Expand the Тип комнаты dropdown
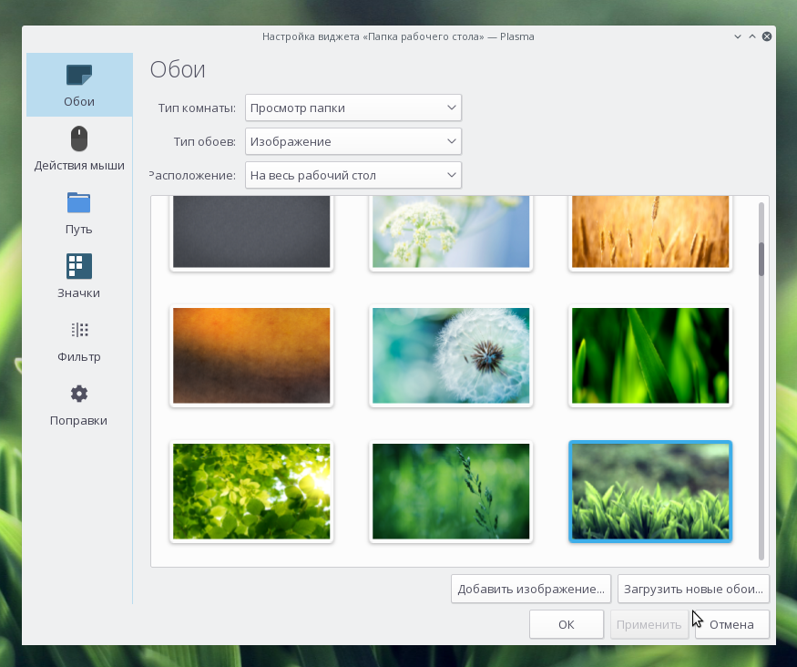 point(353,108)
